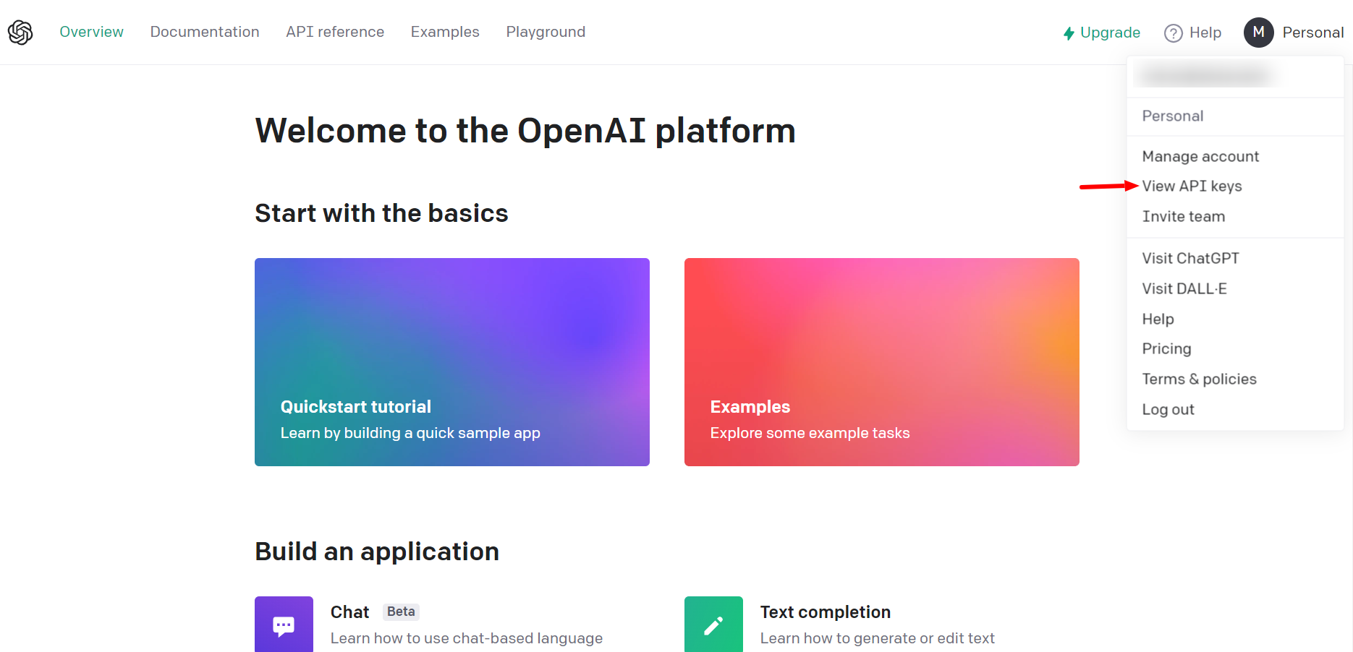The width and height of the screenshot is (1353, 652).
Task: Toggle the Personal account dropdown
Action: (x=1312, y=33)
